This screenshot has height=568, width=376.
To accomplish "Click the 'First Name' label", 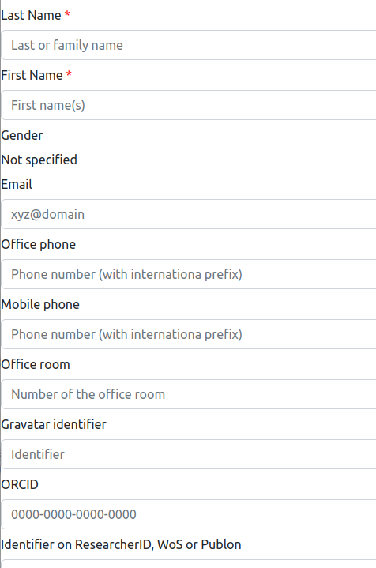I will click(32, 75).
